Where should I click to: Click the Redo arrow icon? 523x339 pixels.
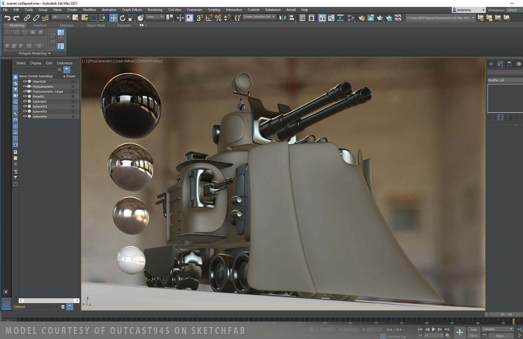[16, 17]
